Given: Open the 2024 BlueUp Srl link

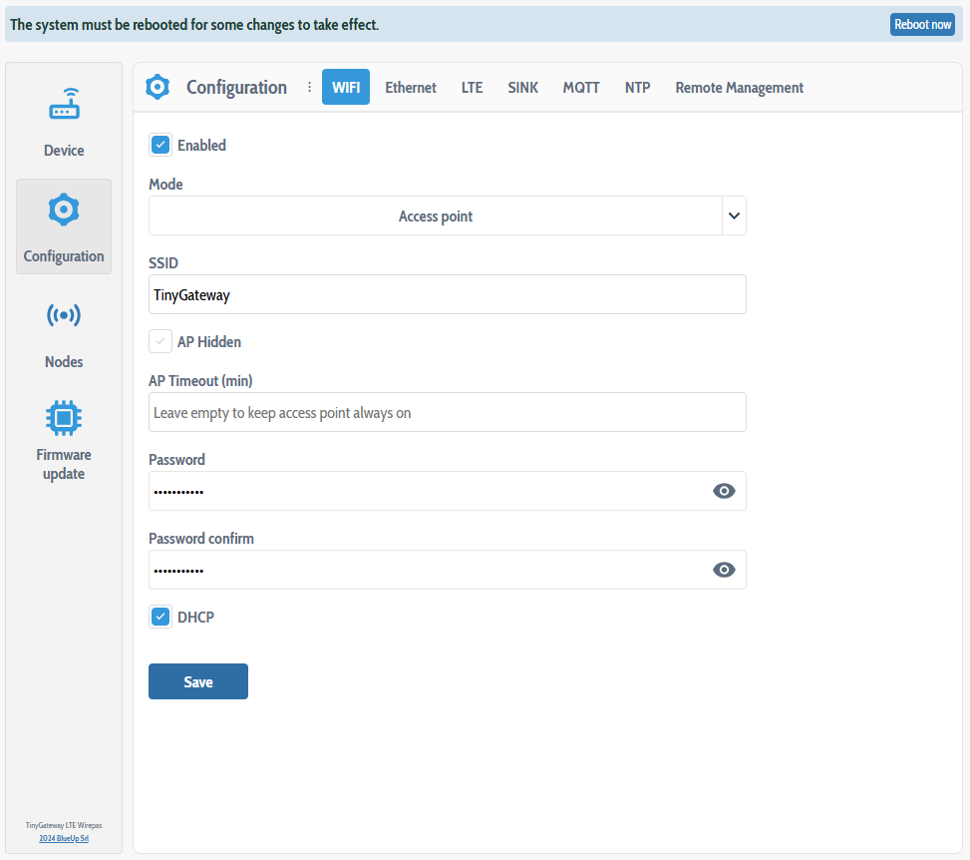Looking at the screenshot, I should point(63,838).
